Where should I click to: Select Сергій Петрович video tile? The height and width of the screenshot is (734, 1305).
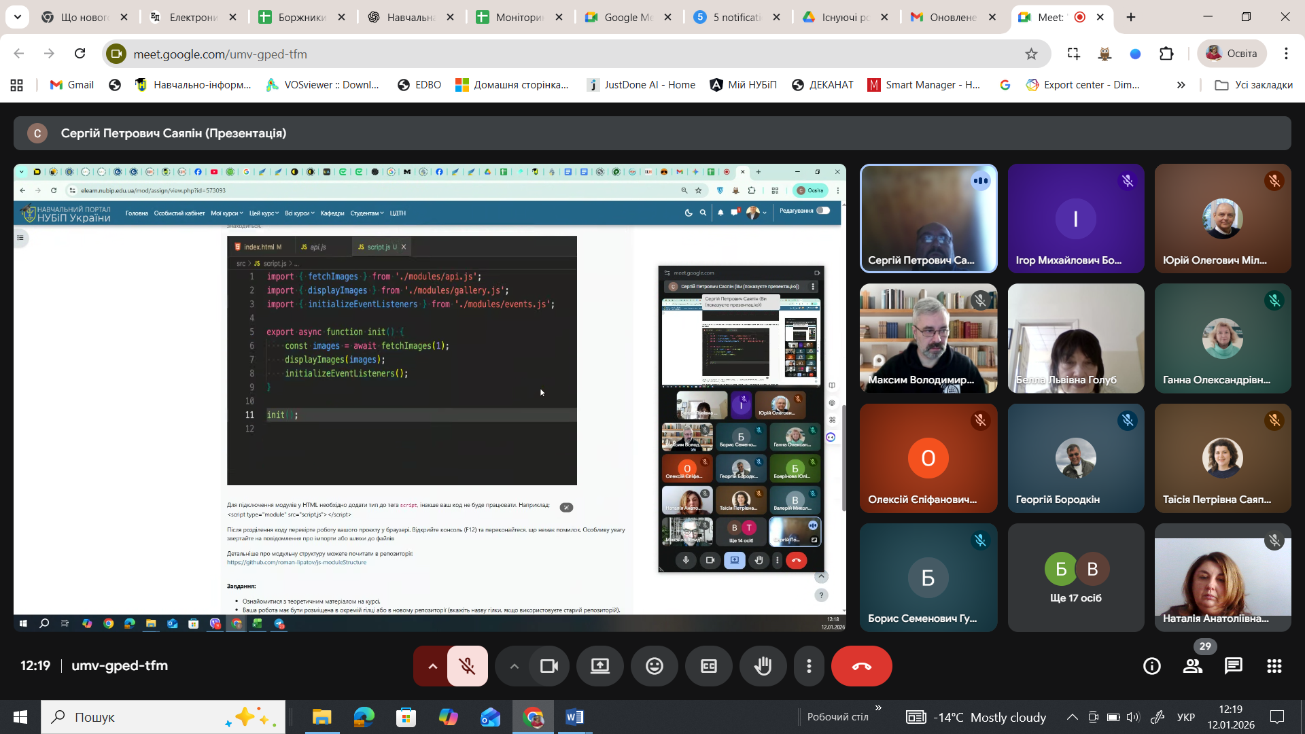[928, 218]
